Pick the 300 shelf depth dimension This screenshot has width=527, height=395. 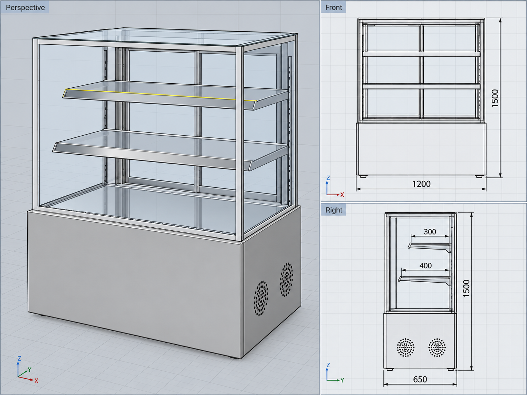tap(430, 232)
